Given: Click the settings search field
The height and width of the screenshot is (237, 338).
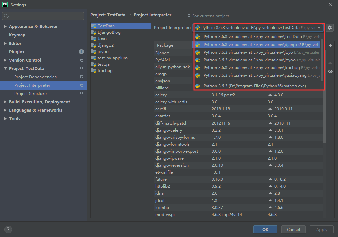Looking at the screenshot, I should (43, 16).
